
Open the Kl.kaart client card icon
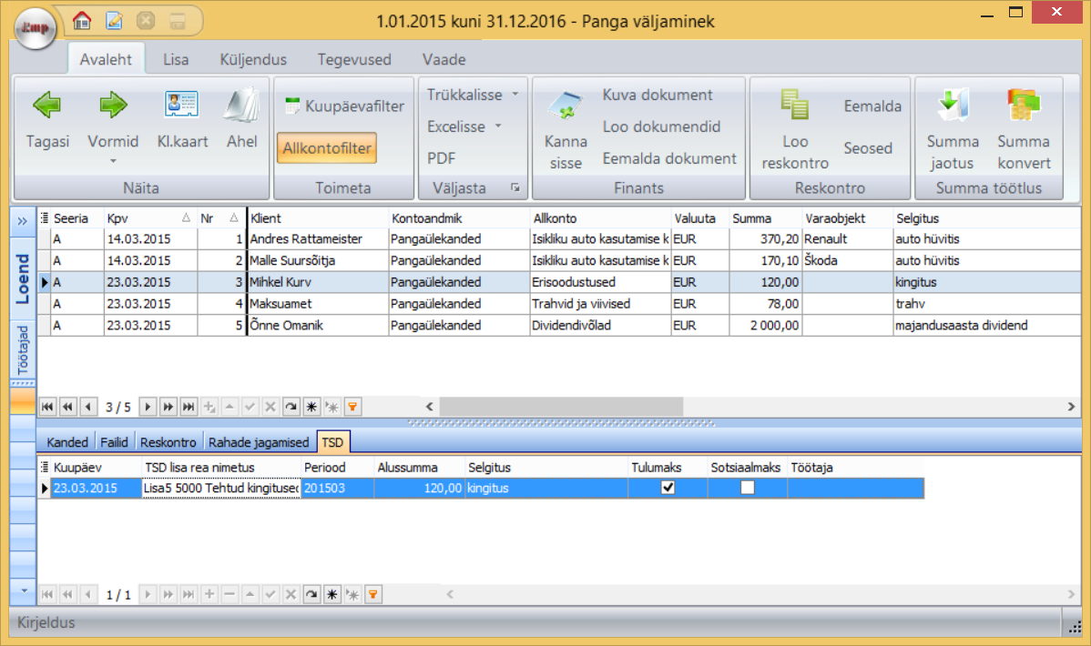(x=182, y=106)
